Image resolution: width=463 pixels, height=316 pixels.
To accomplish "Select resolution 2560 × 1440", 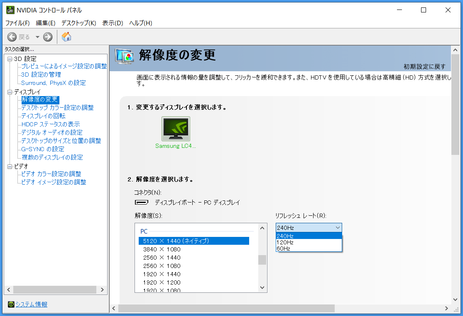I will point(194,257).
